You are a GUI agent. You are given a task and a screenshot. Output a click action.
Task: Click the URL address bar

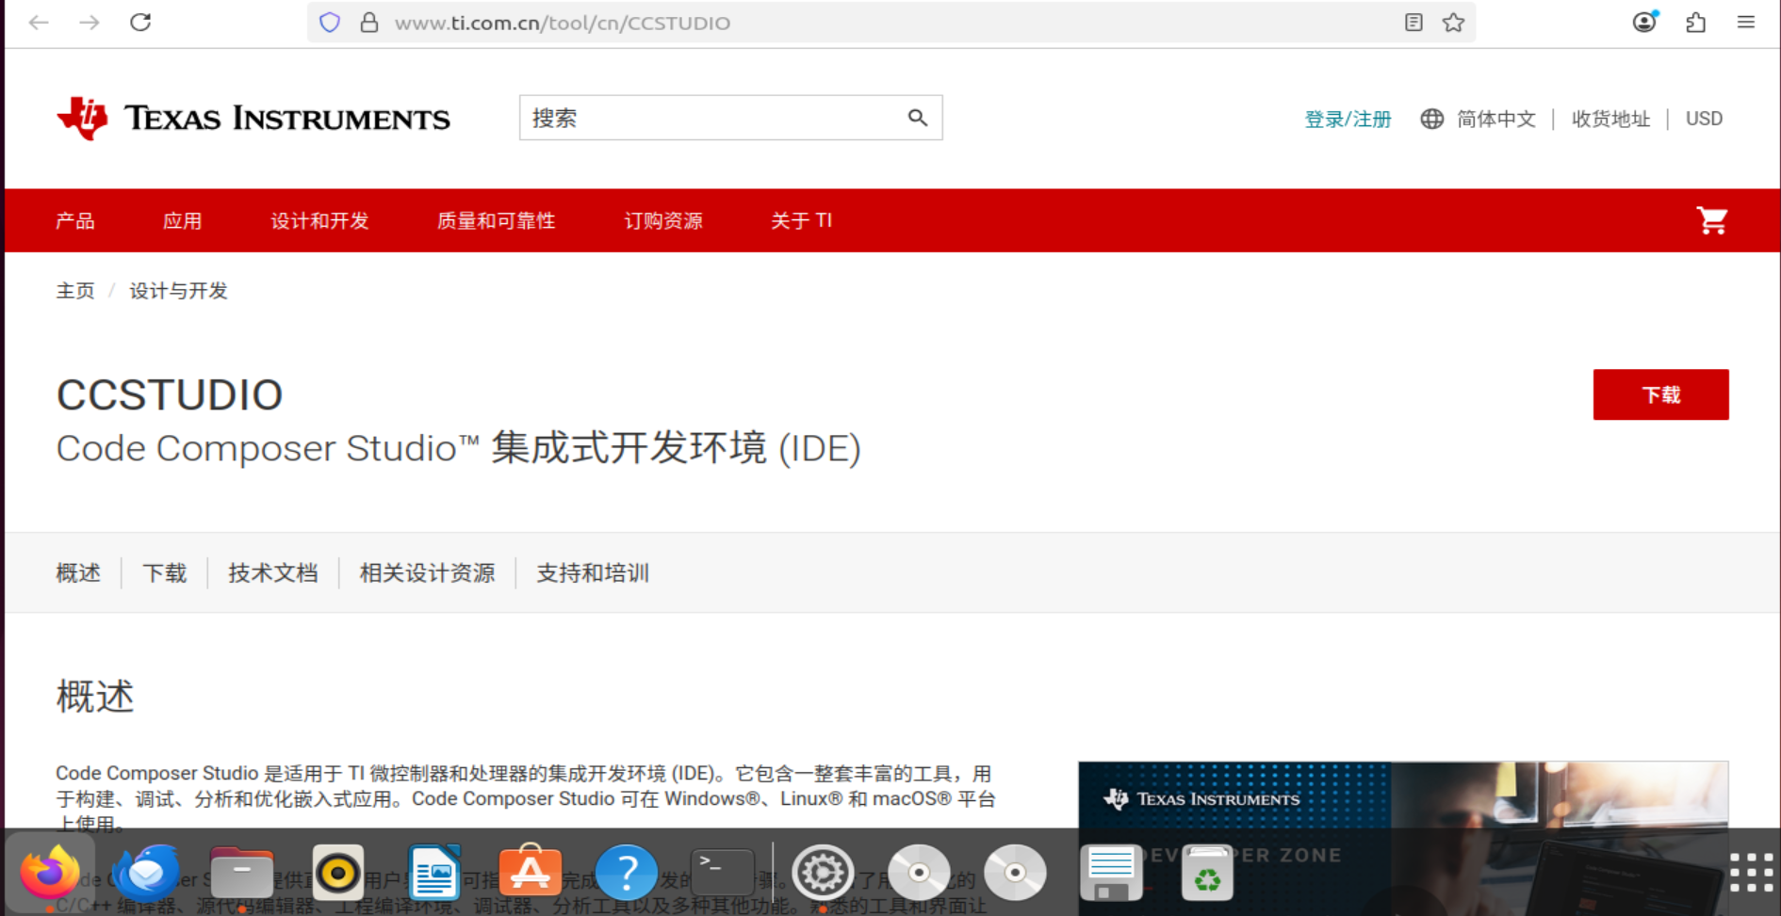coord(890,23)
